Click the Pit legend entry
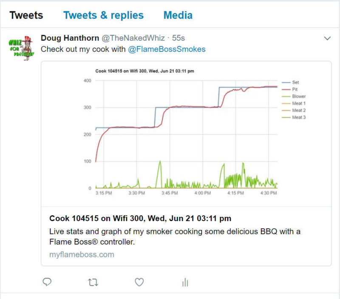Viewport: 340px width, 299px height. pos(295,89)
